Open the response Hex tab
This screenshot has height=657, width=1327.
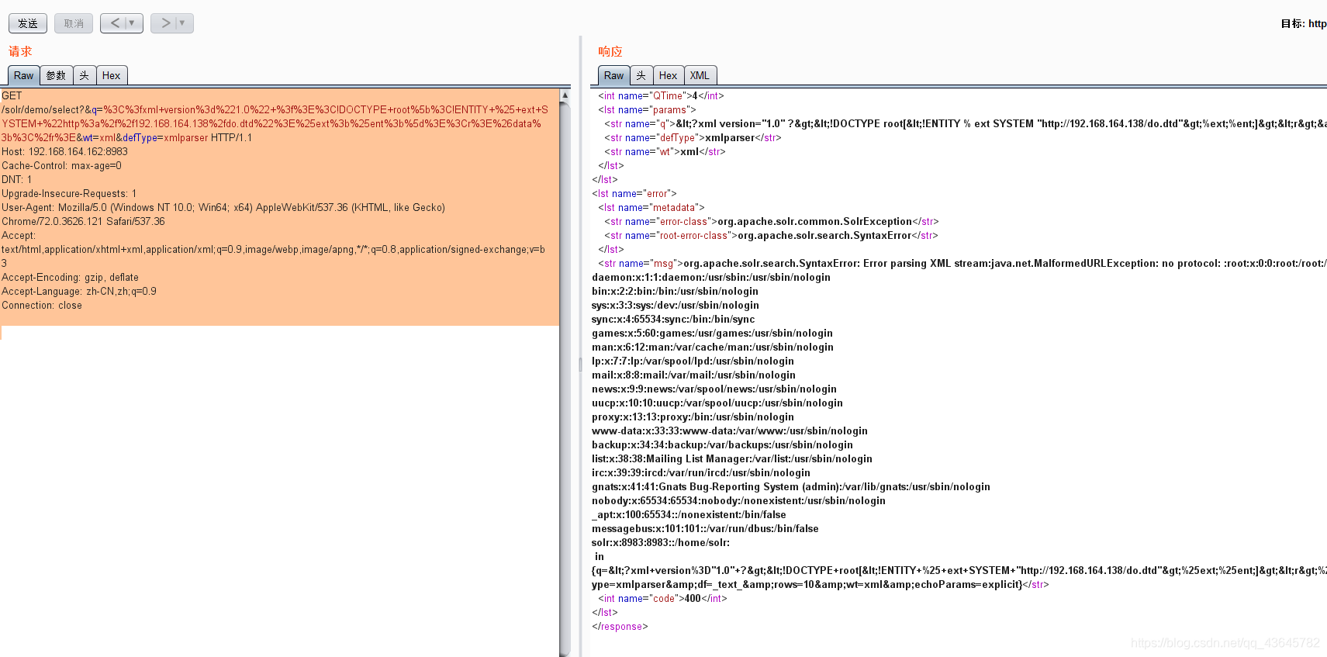point(669,75)
